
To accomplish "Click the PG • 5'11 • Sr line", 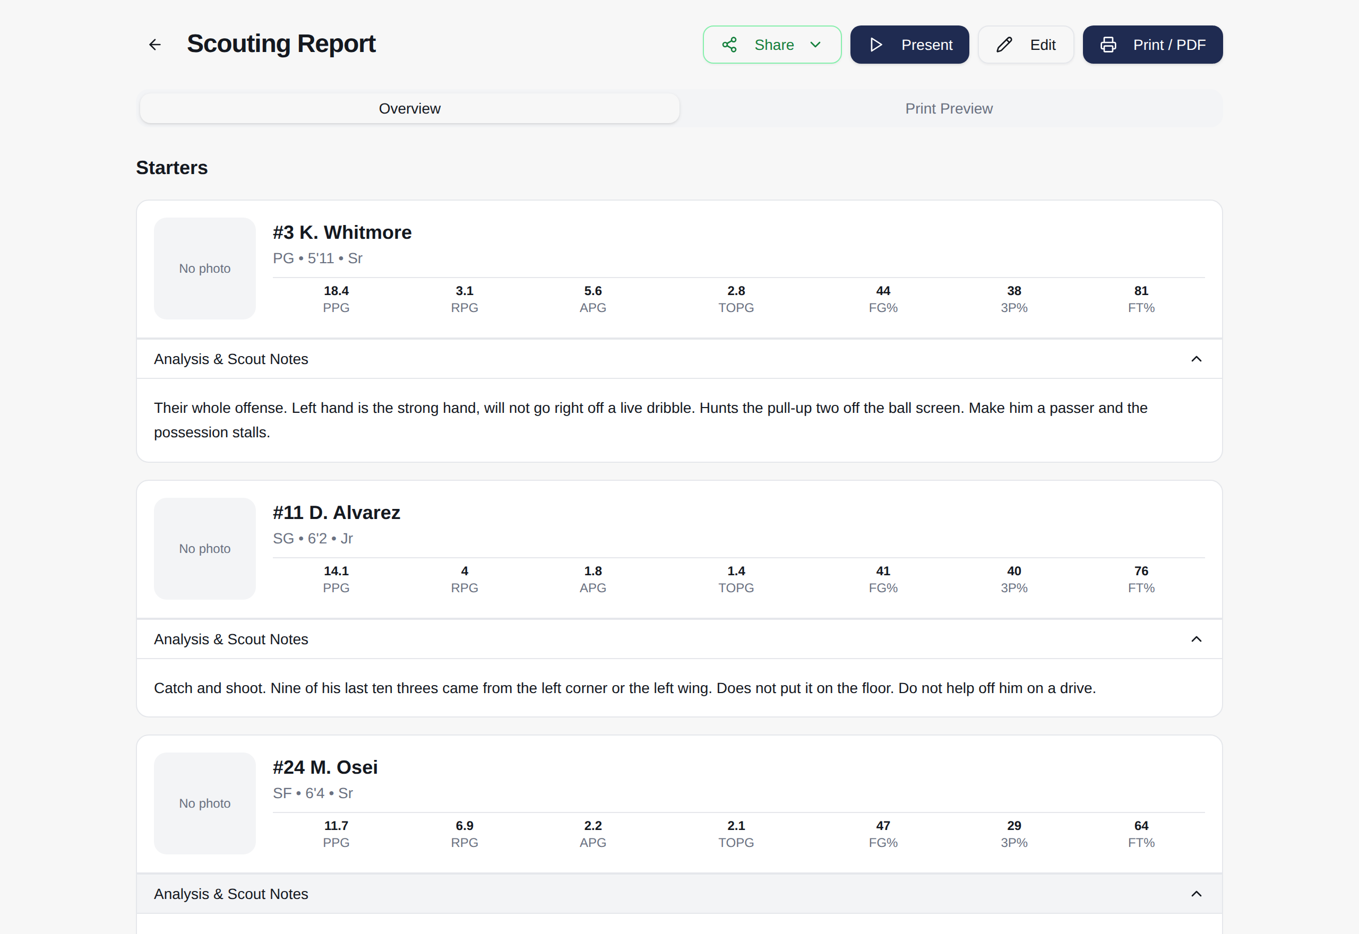I will [318, 258].
